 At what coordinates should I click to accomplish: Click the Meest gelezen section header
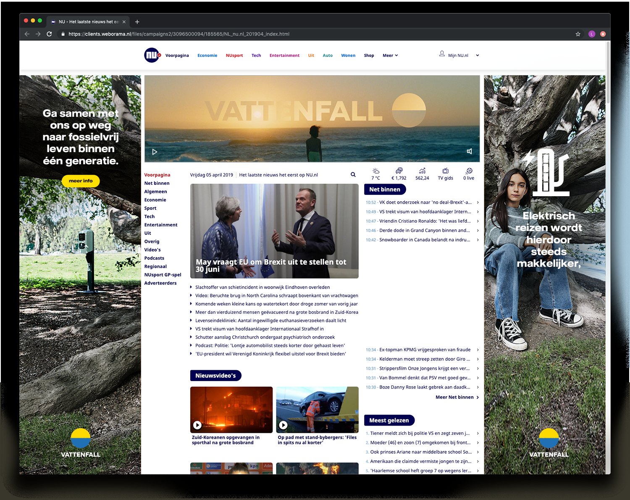point(389,420)
